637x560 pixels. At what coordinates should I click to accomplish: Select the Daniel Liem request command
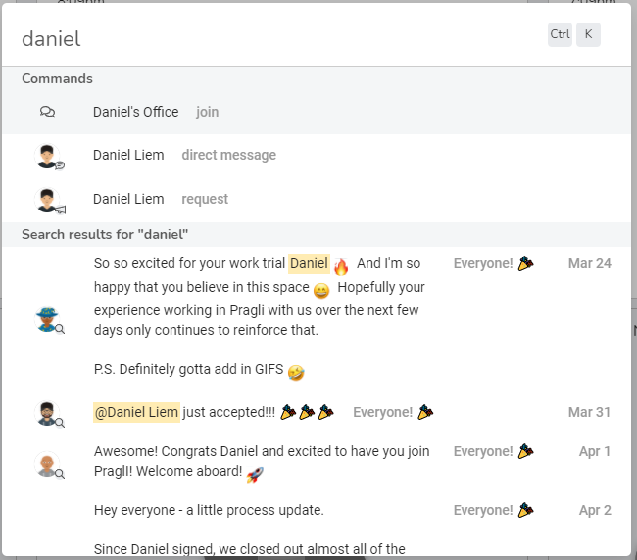pos(317,200)
